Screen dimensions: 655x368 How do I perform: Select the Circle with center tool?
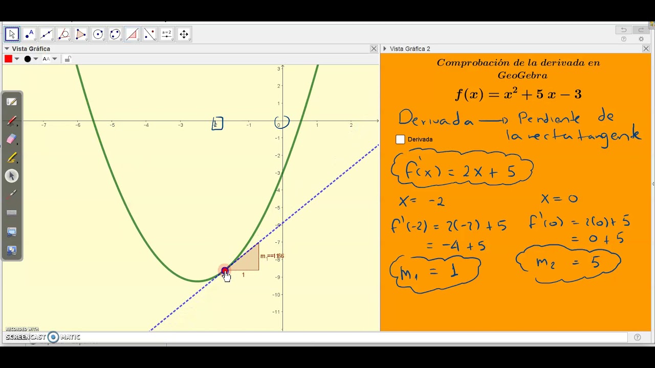pos(98,34)
